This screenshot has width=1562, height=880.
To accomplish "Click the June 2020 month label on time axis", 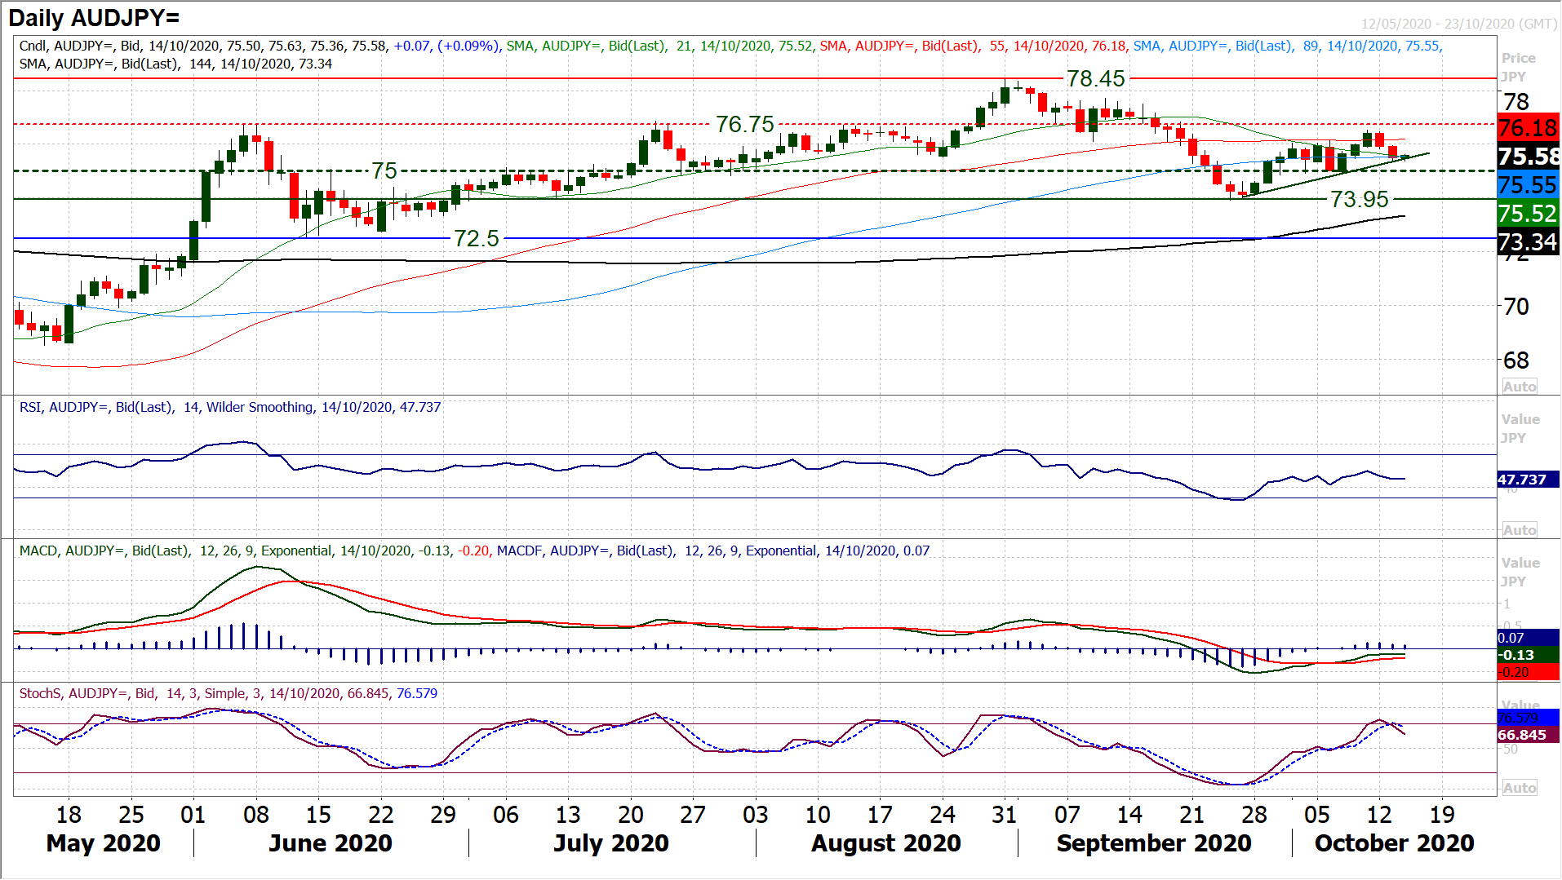I will [331, 842].
